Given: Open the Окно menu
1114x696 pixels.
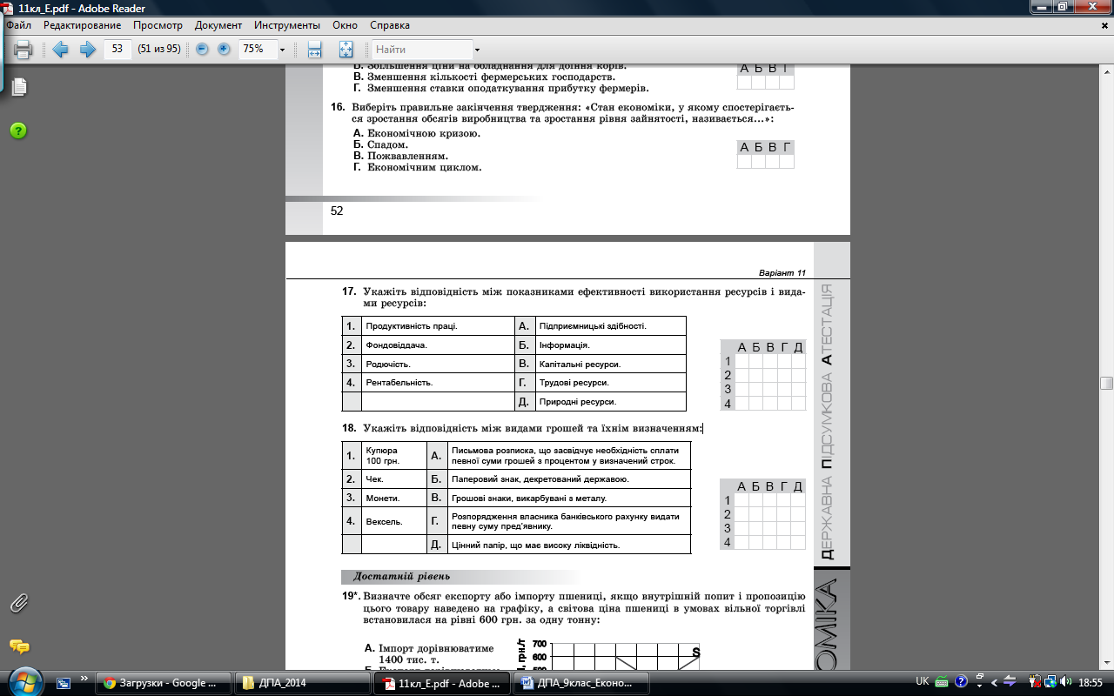Looking at the screenshot, I should (x=346, y=25).
